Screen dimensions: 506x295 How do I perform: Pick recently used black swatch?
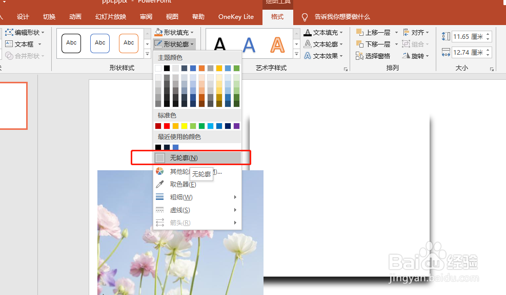[158, 147]
